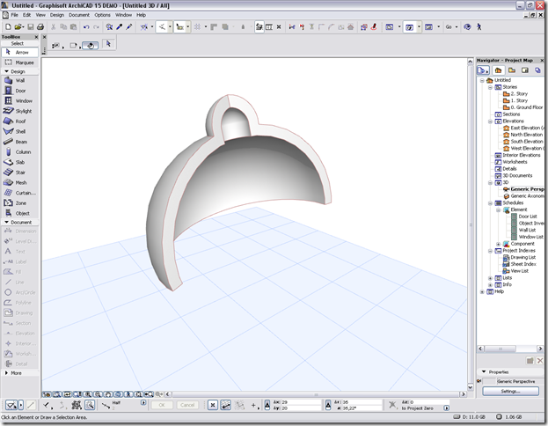Collapse the Properties panel section
The image size is (548, 426).
pyautogui.click(x=484, y=371)
